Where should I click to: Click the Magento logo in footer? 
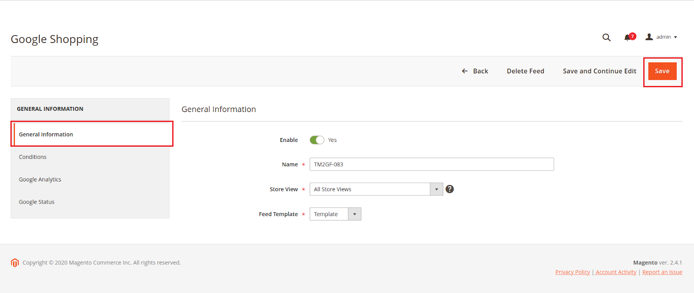tap(15, 263)
